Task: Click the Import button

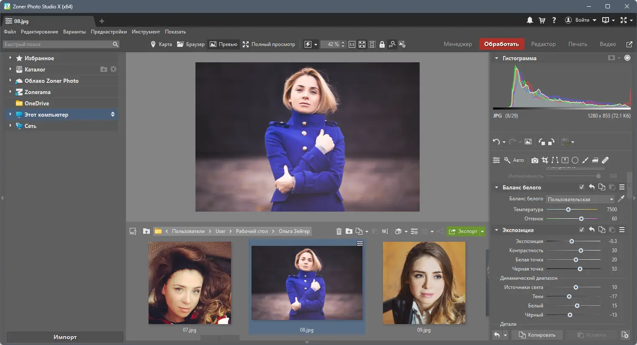Action: coord(65,337)
